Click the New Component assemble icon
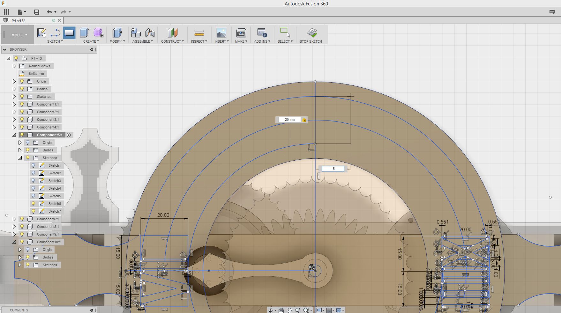The image size is (561, 313). tap(136, 33)
